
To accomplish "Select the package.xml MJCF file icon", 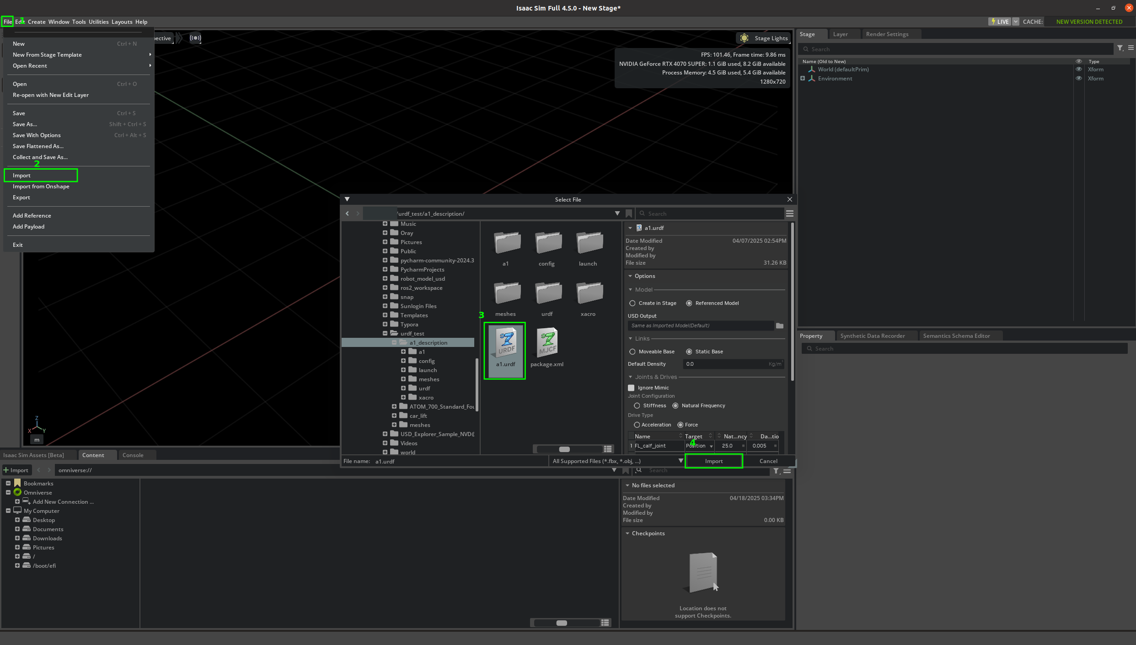I will coord(547,343).
